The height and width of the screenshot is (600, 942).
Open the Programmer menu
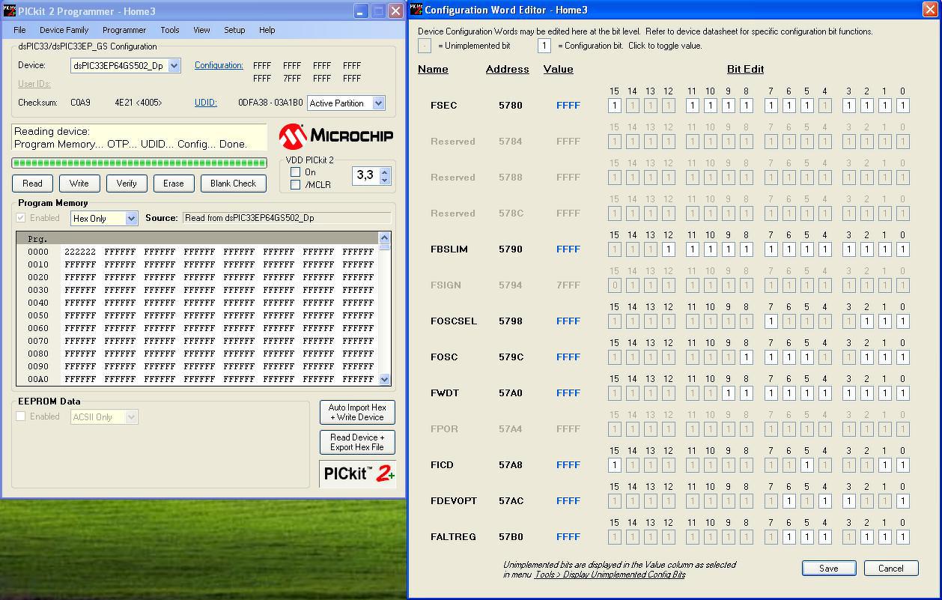(x=124, y=30)
